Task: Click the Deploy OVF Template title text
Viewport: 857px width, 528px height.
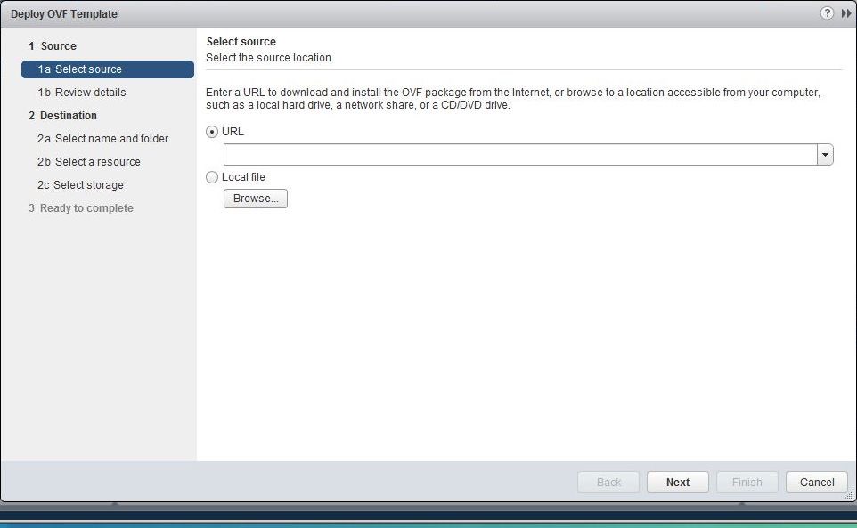Action: coord(64,14)
